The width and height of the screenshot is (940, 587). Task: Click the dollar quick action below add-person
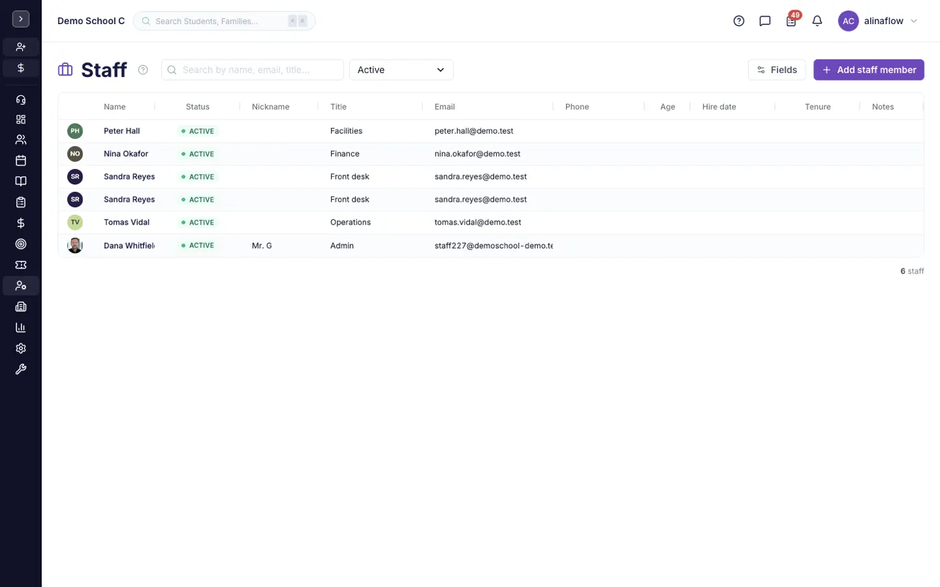tap(21, 68)
